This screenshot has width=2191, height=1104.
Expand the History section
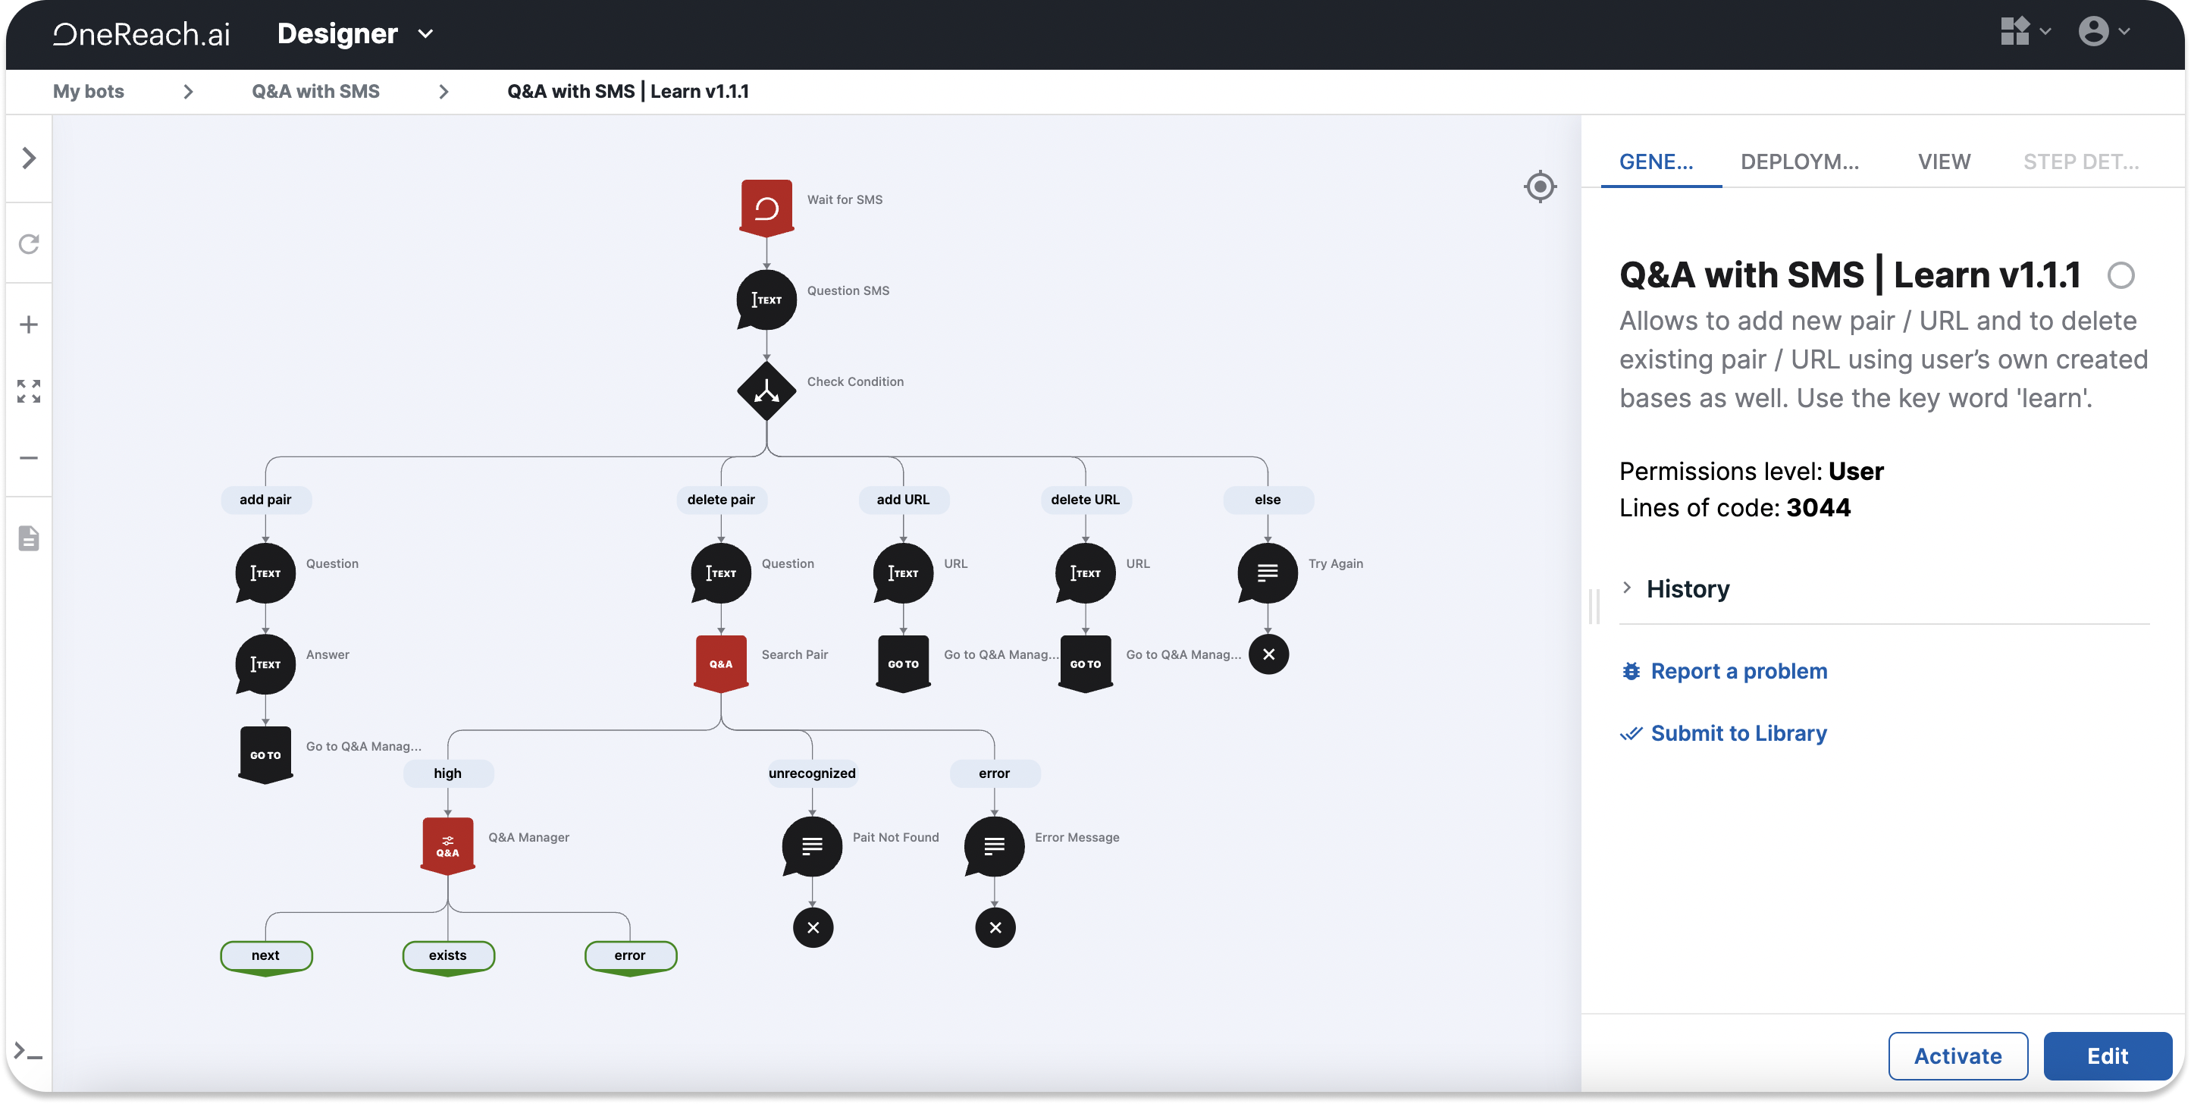[x=1687, y=588]
